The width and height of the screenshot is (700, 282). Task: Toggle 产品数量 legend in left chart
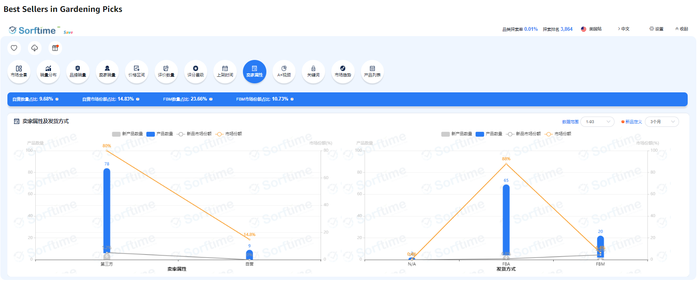[161, 134]
